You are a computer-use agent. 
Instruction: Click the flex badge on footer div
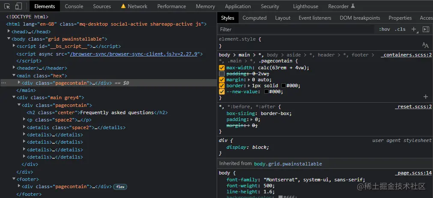[120, 187]
